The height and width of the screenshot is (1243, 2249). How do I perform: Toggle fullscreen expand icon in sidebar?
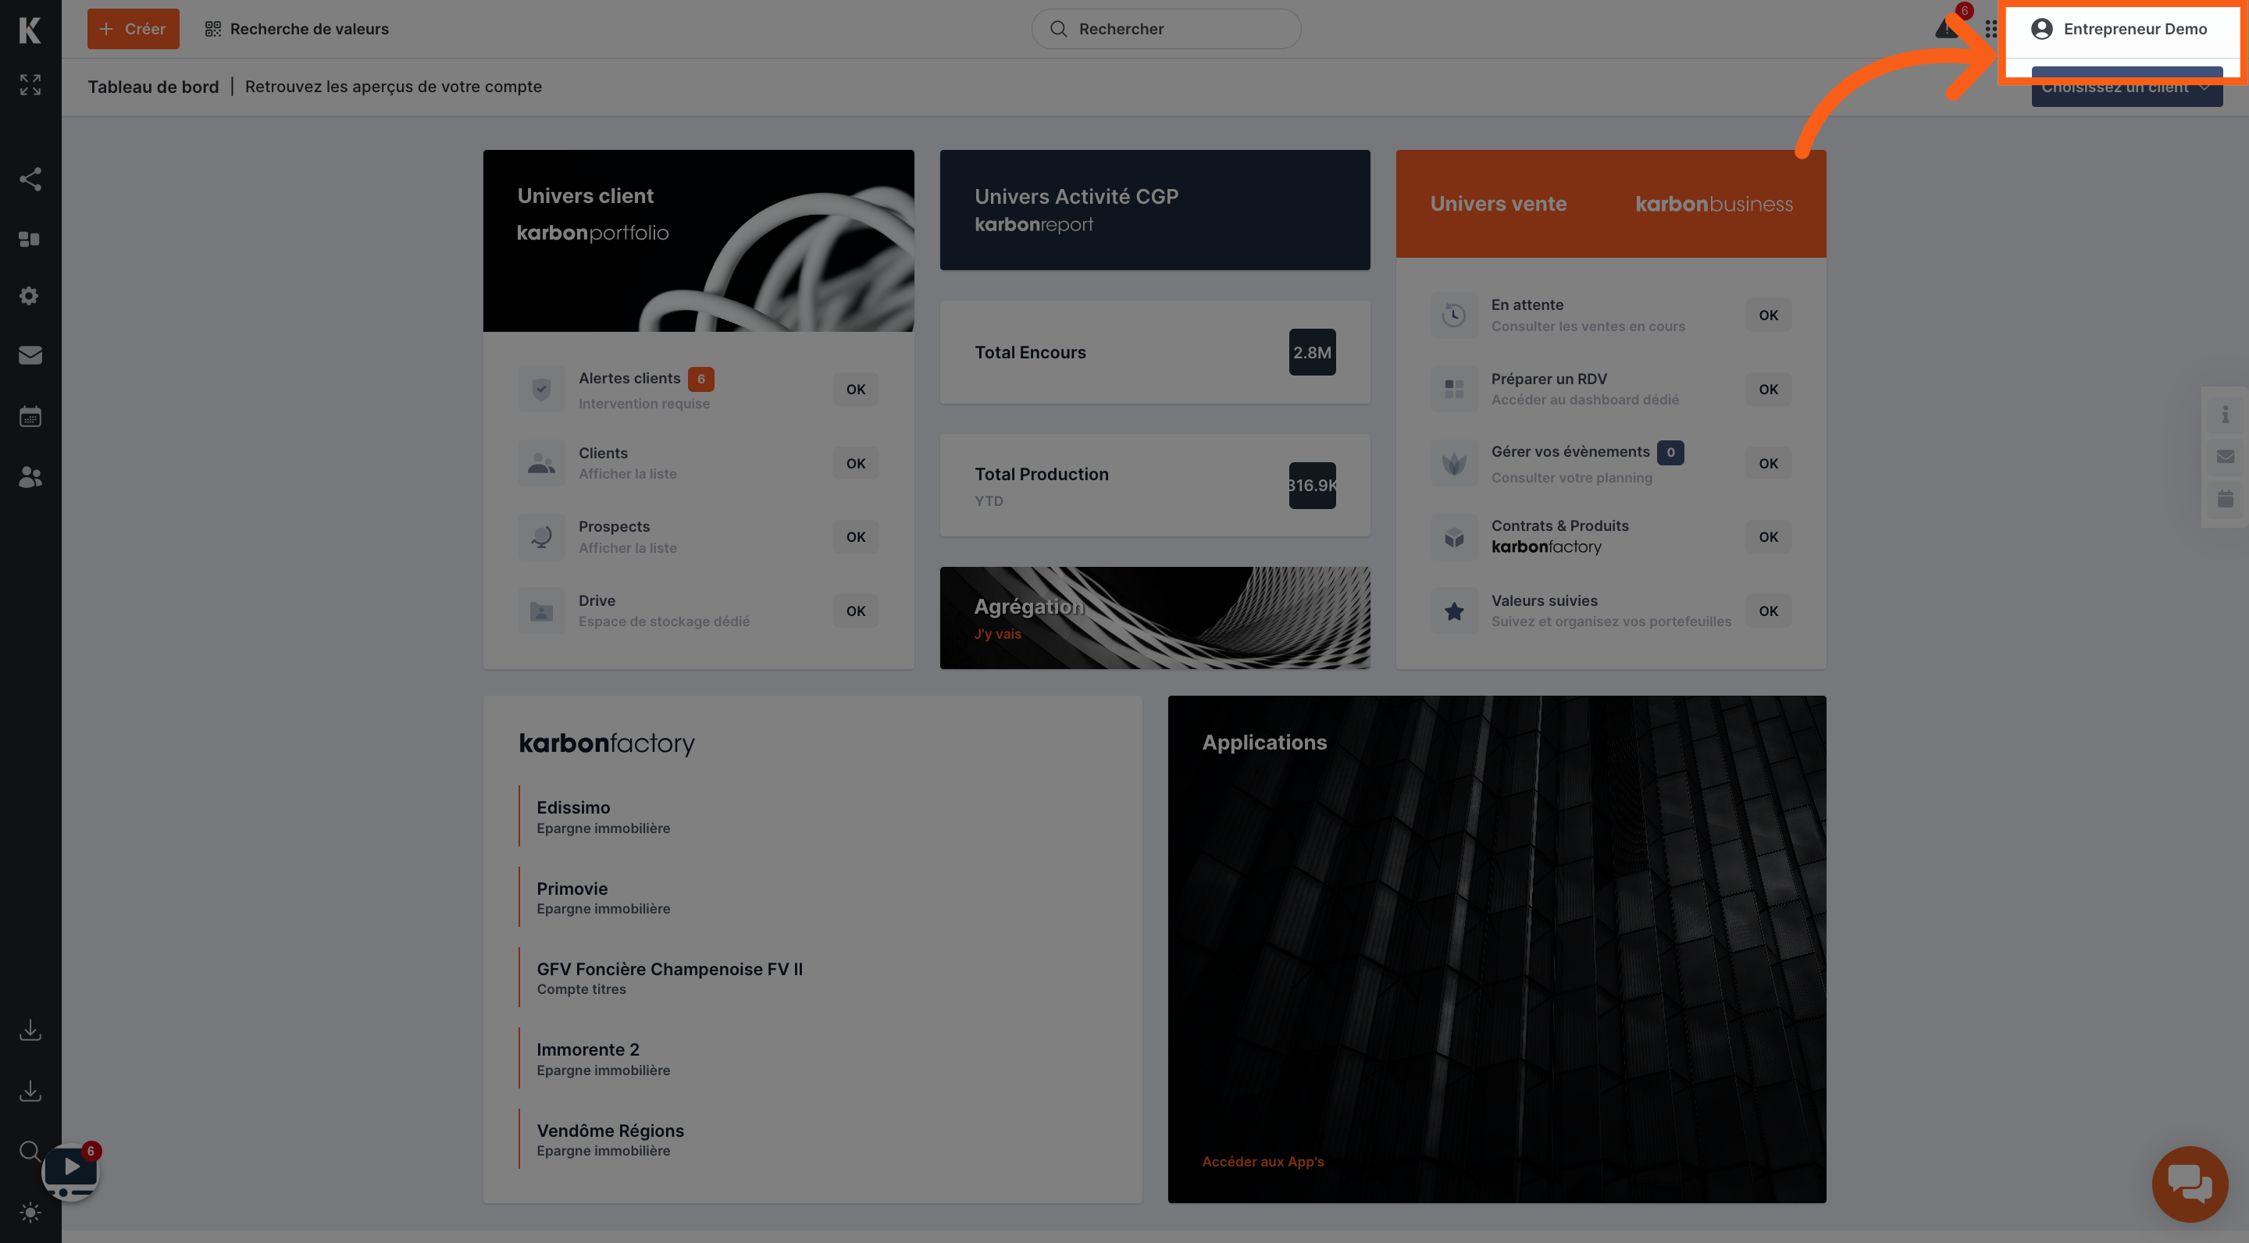30,84
